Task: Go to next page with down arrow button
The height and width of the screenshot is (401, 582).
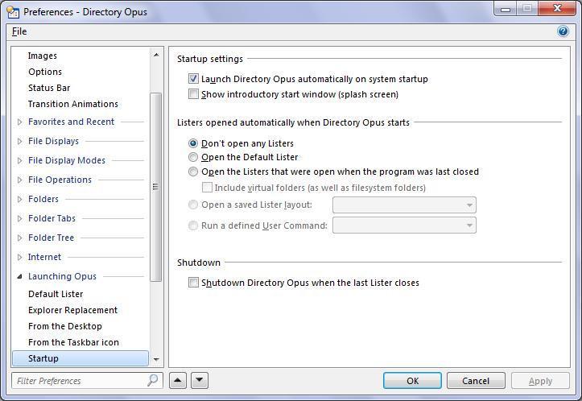Action: pos(200,380)
